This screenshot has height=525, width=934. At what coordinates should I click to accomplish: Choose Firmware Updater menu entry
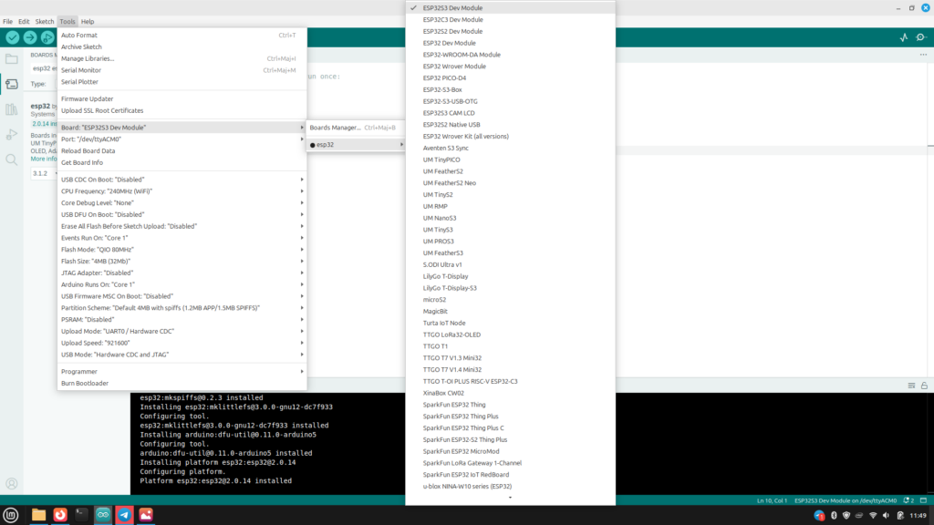(x=182, y=98)
